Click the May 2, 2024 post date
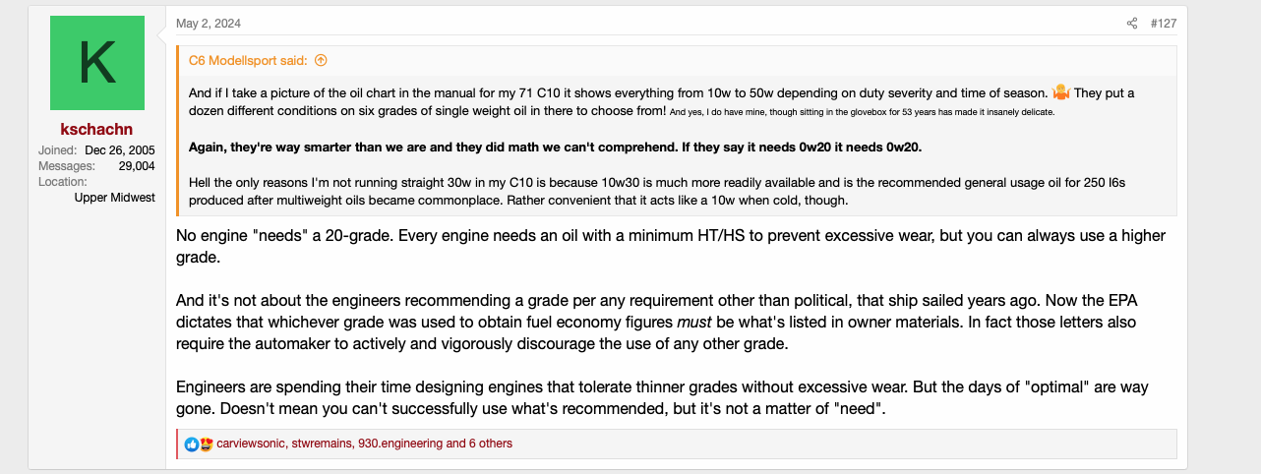This screenshot has height=474, width=1261. coord(209,24)
